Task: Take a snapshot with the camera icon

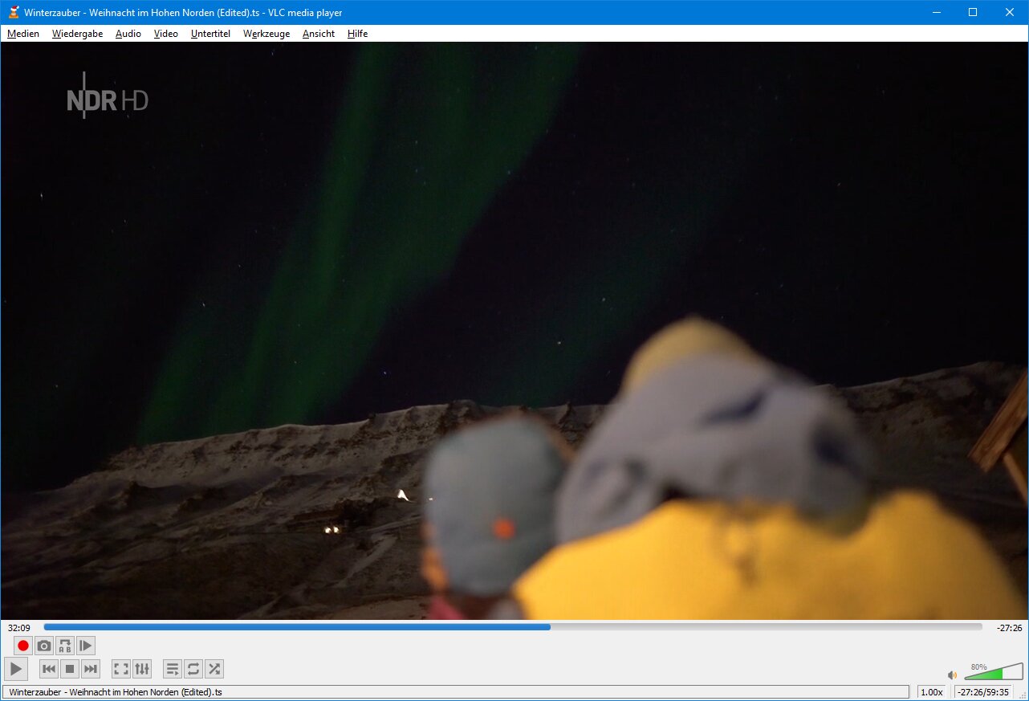Action: coord(44,646)
